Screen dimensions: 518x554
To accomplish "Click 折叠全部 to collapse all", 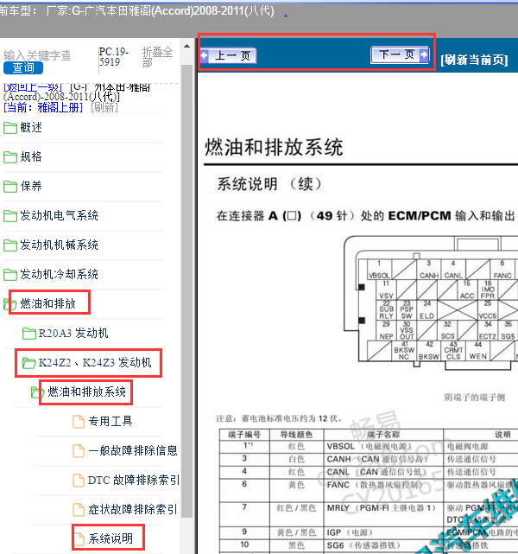I will (x=157, y=57).
